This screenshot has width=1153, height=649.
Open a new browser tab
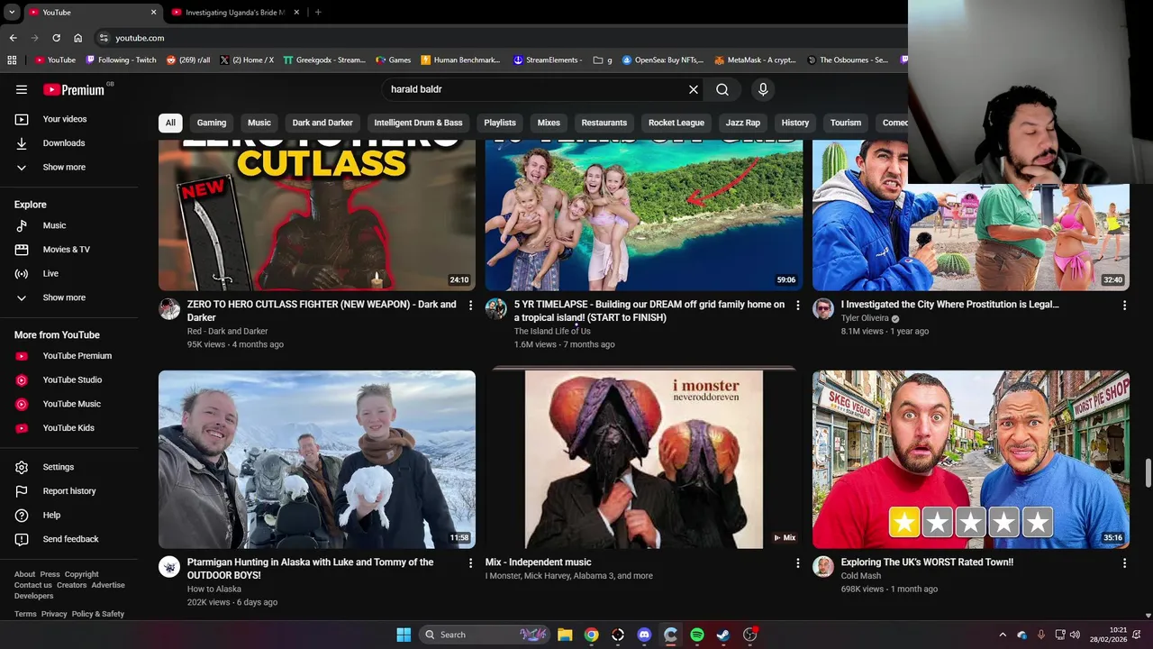pos(318,12)
